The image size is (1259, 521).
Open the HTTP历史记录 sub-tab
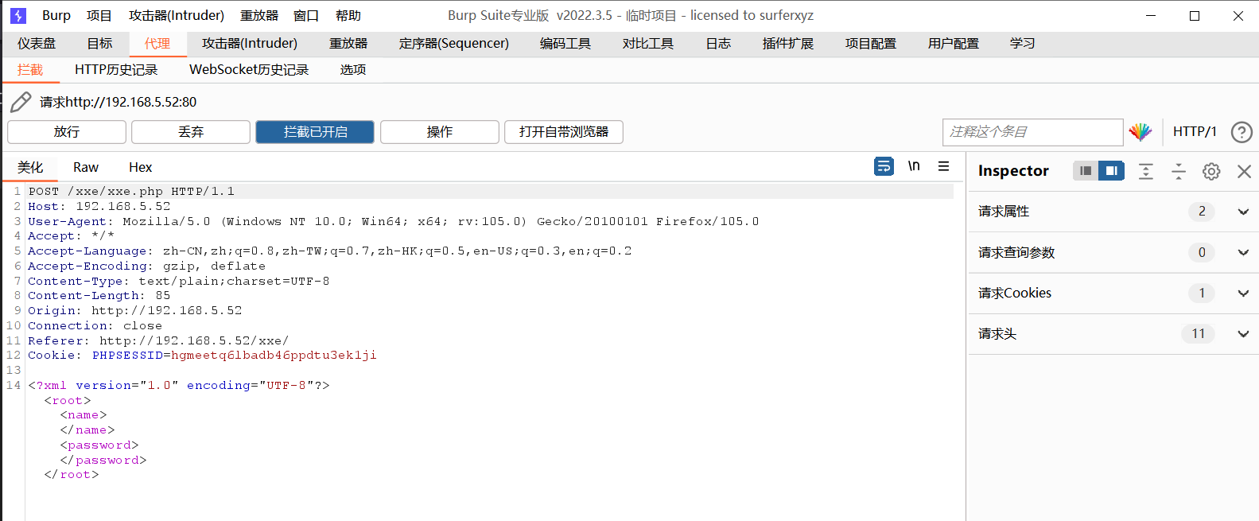116,70
